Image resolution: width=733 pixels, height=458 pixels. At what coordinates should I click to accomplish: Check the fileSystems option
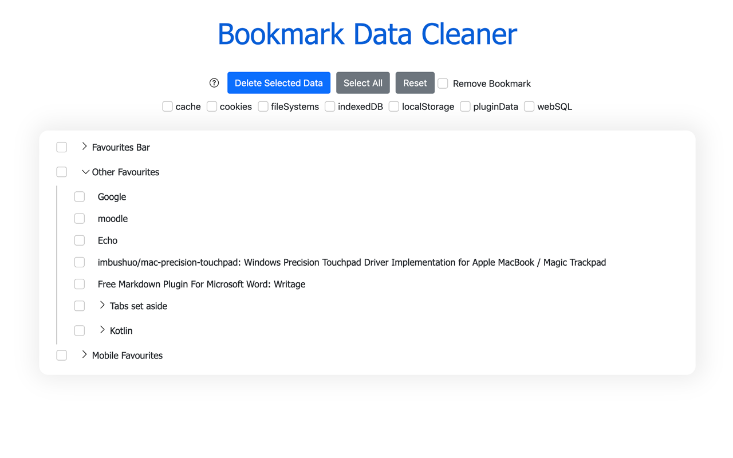(263, 106)
